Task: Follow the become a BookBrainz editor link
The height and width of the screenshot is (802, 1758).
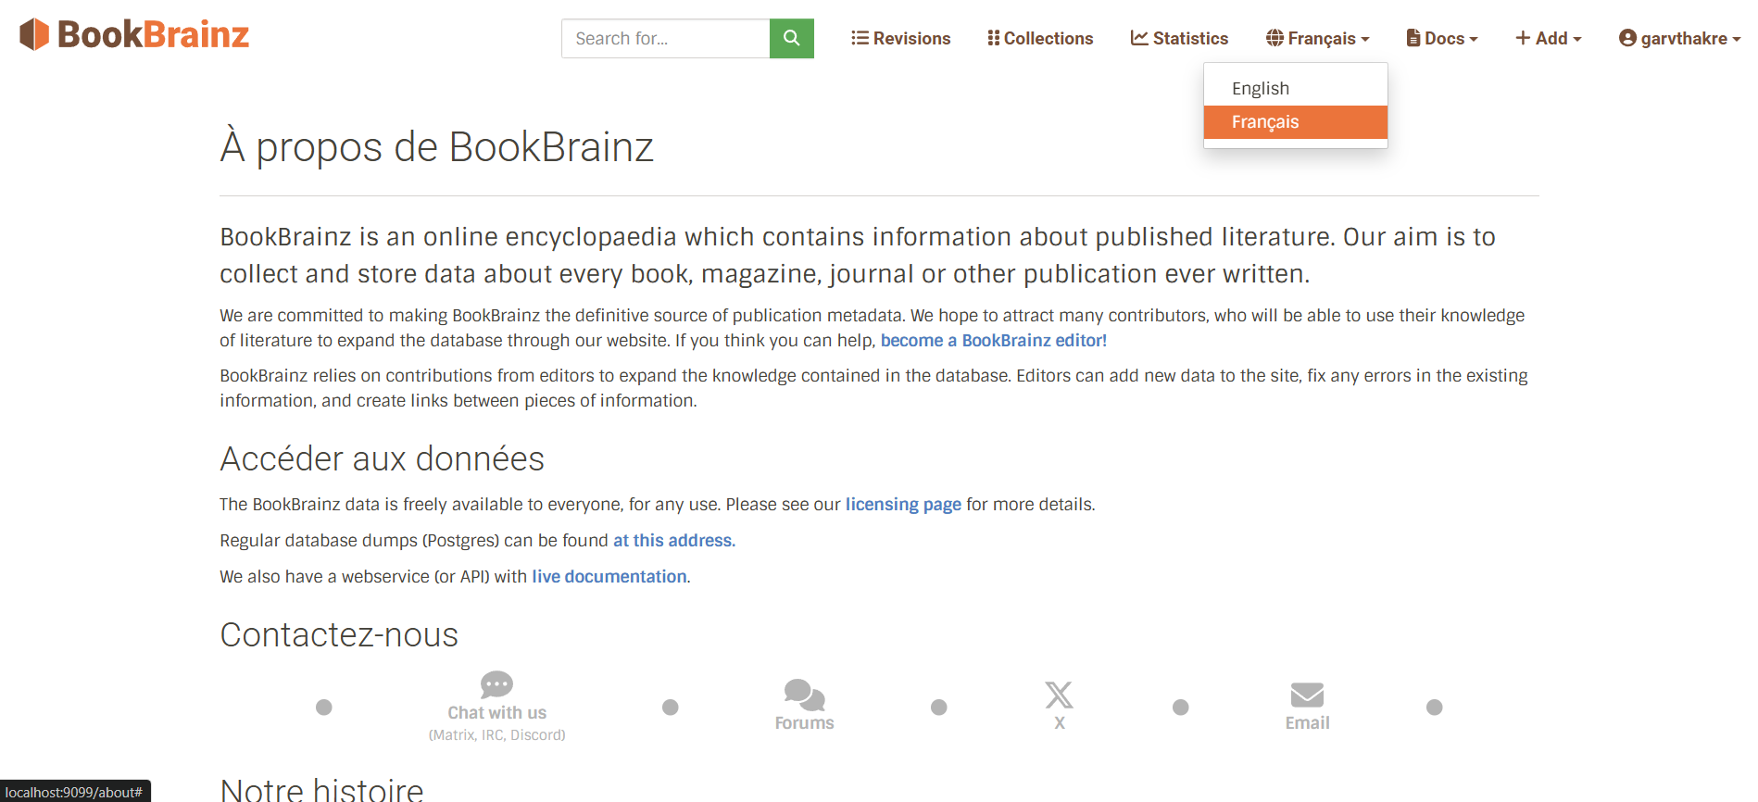Action: point(993,341)
